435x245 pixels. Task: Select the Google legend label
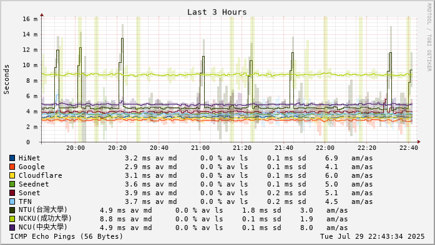click(32, 167)
